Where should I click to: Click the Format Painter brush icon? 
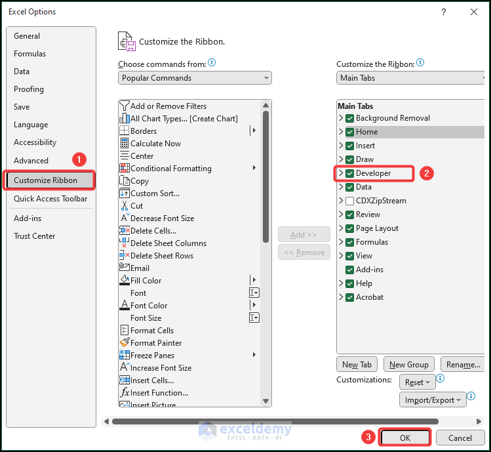[125, 342]
